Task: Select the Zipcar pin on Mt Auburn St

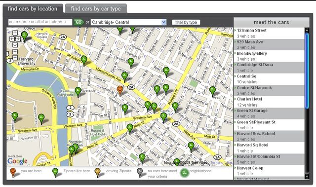Action: point(84,60)
